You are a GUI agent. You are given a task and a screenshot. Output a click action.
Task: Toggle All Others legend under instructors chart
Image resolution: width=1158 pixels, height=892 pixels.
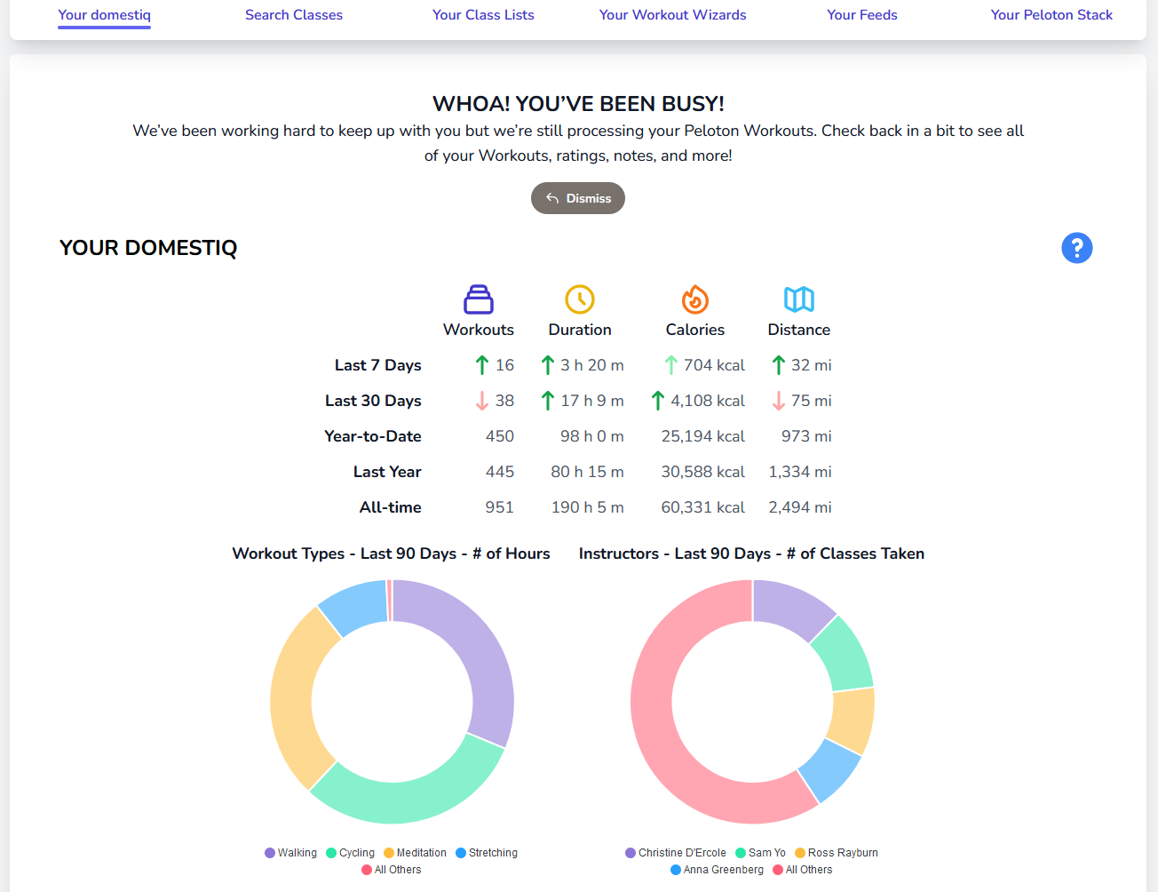point(803,870)
